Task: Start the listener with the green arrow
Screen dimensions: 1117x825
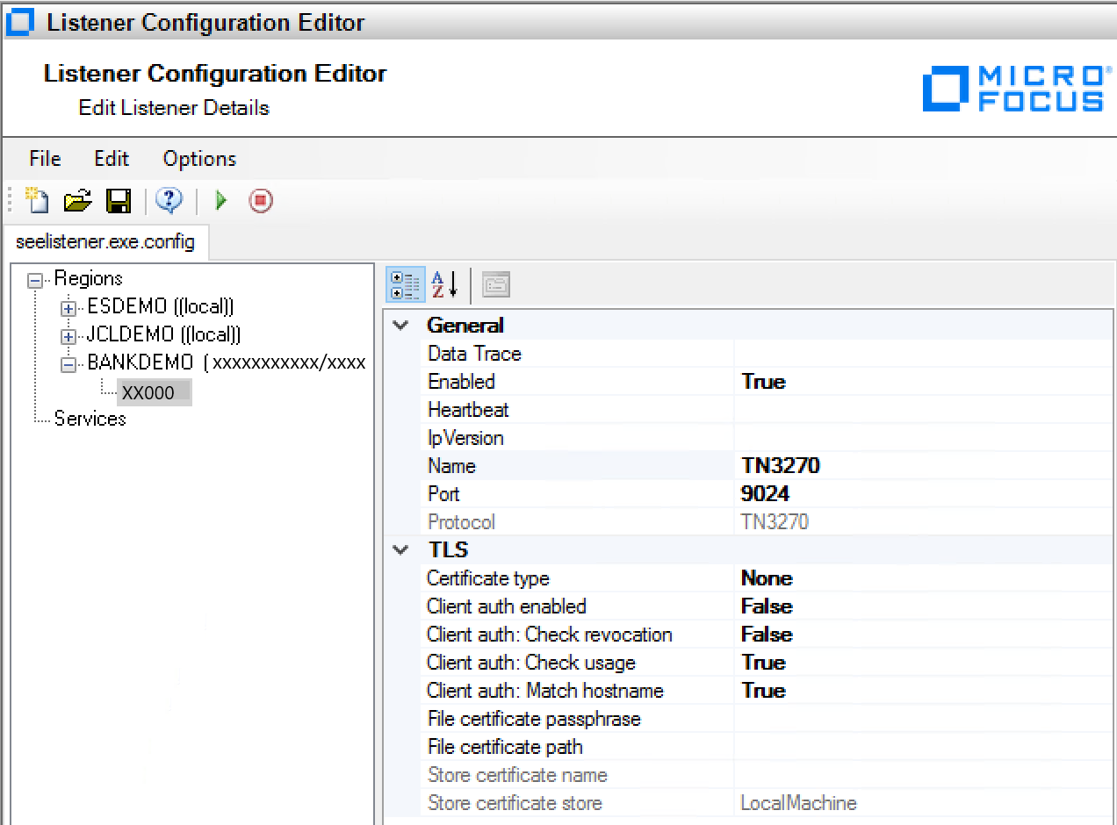Action: tap(220, 200)
